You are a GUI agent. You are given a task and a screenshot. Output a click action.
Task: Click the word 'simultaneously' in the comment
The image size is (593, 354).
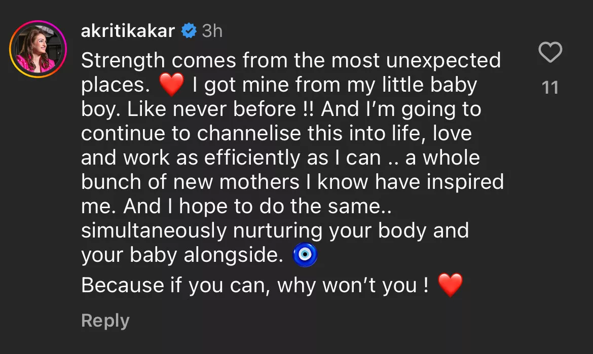point(153,231)
